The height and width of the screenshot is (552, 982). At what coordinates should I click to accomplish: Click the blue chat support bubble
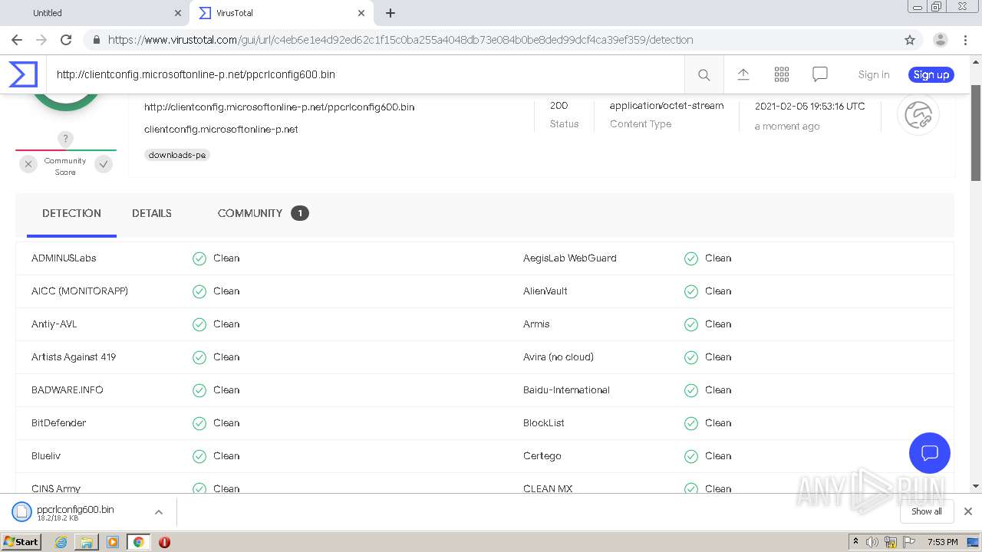point(929,452)
